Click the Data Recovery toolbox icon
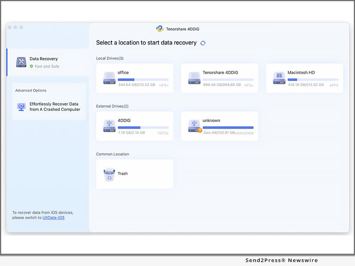This screenshot has width=355, height=266. click(x=21, y=62)
